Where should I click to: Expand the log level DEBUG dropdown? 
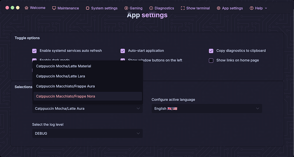[x=87, y=134]
